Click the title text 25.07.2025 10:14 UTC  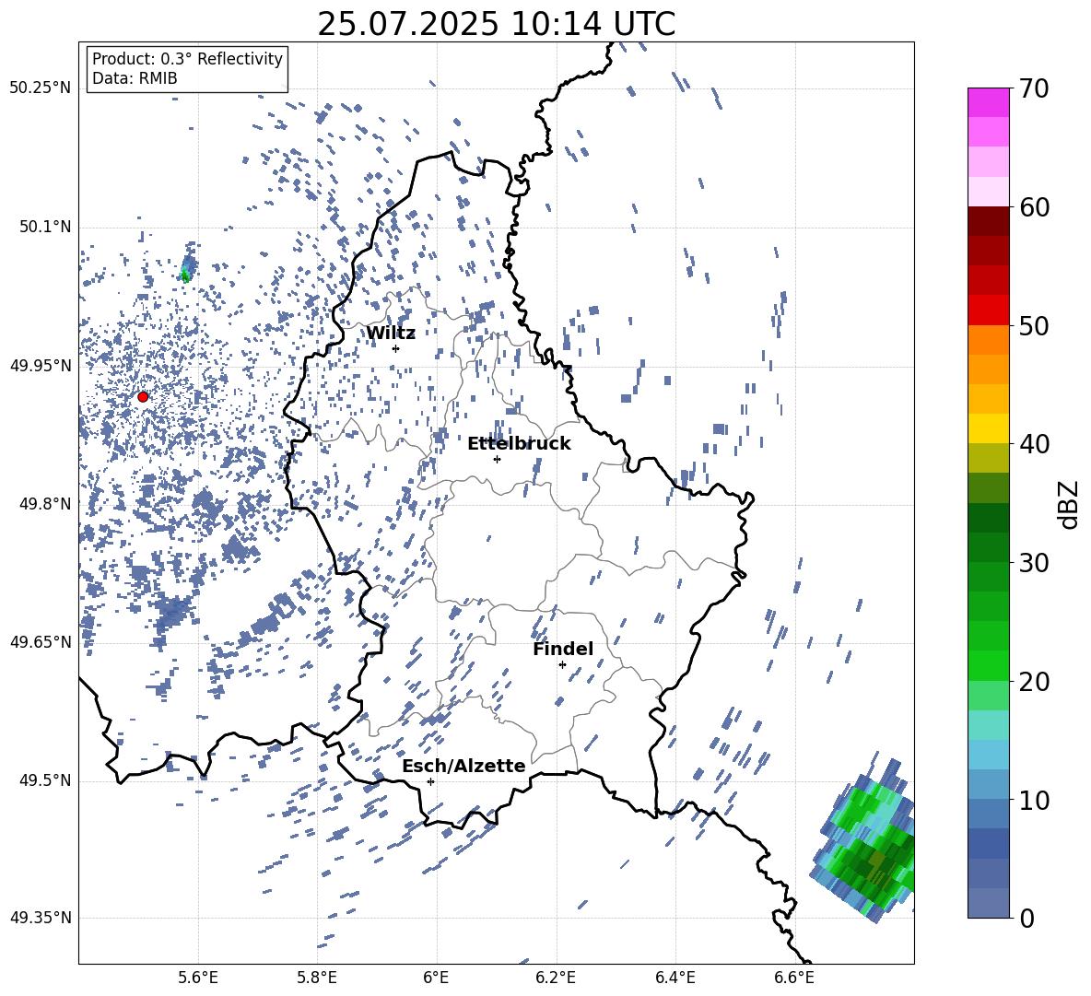click(x=496, y=24)
